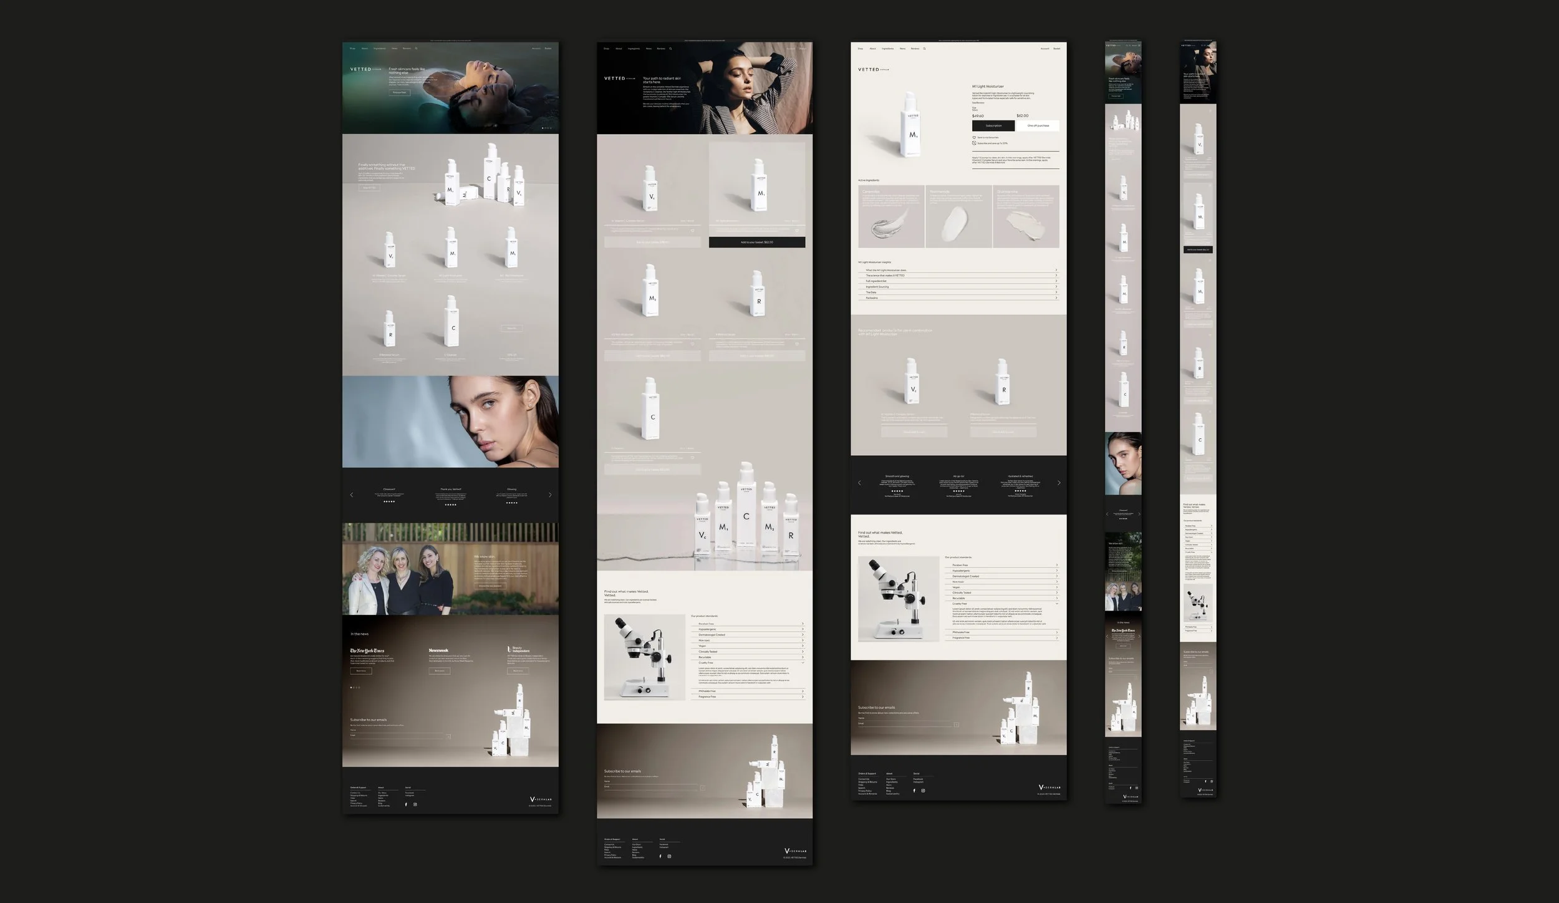Select the One off purchase option

(1038, 126)
